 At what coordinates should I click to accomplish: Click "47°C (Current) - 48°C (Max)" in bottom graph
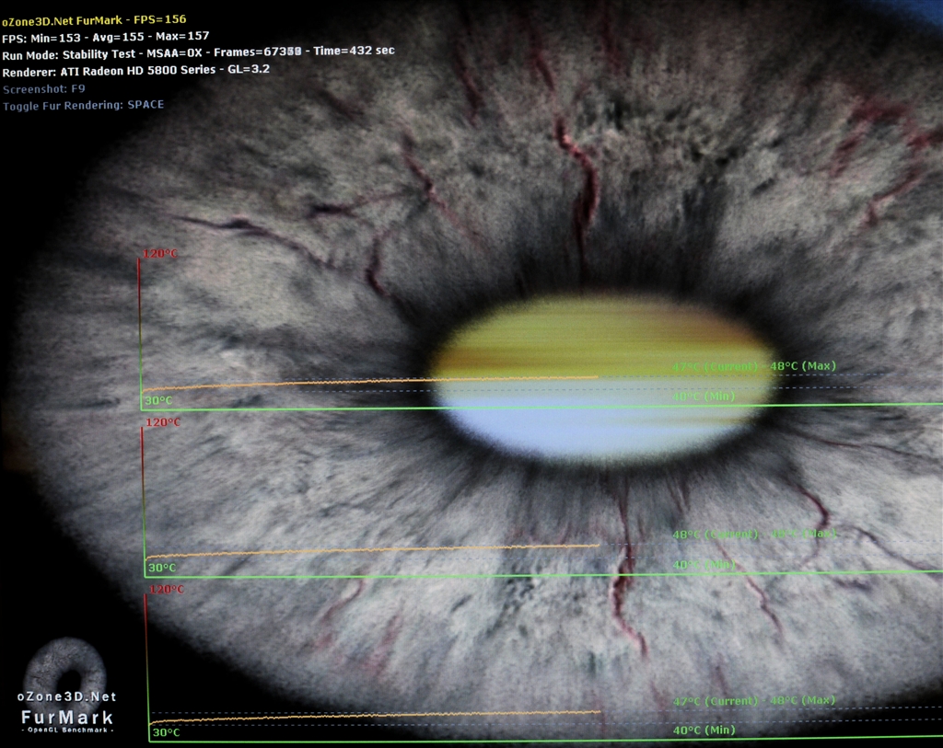pos(754,700)
